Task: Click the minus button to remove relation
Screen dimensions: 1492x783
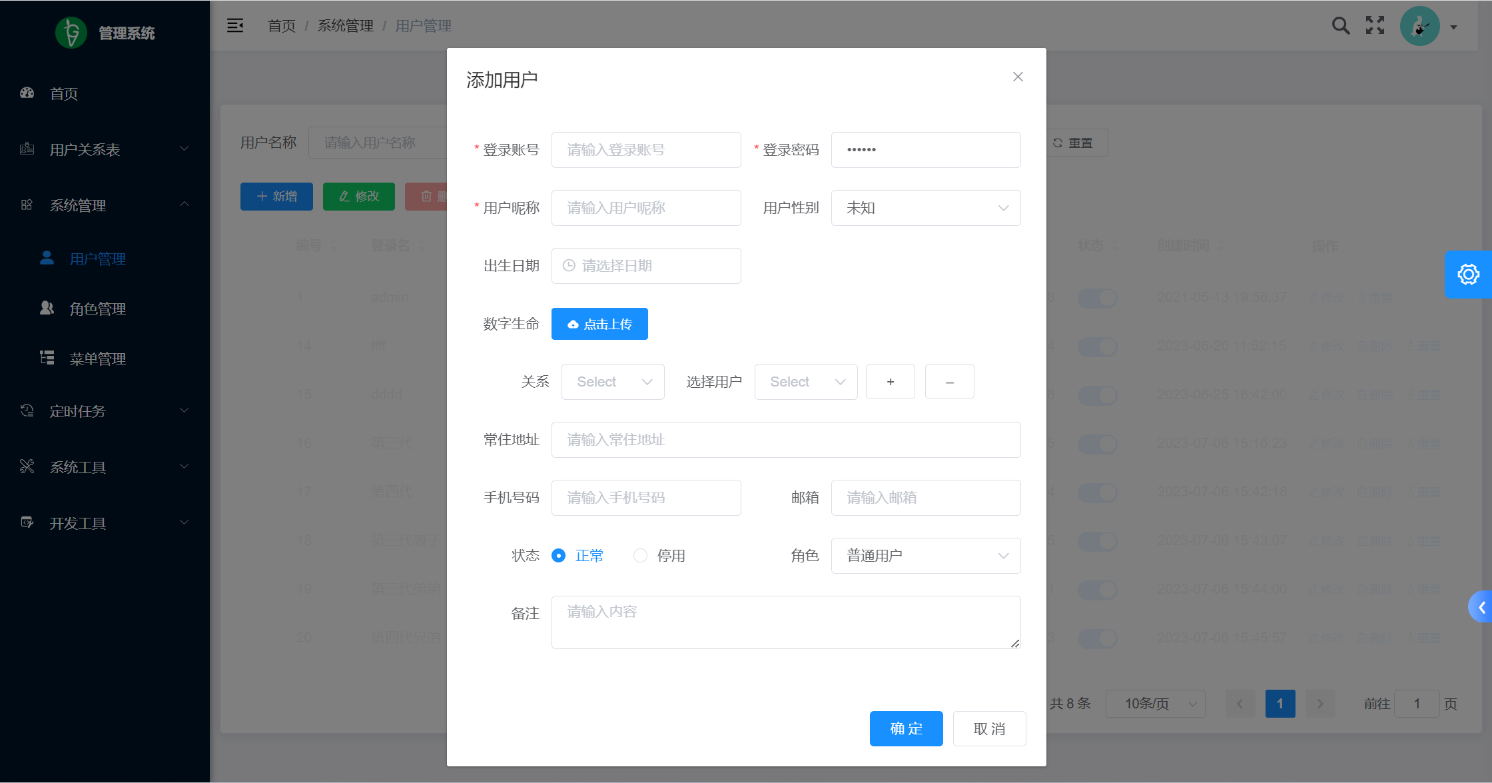Action: tap(949, 382)
